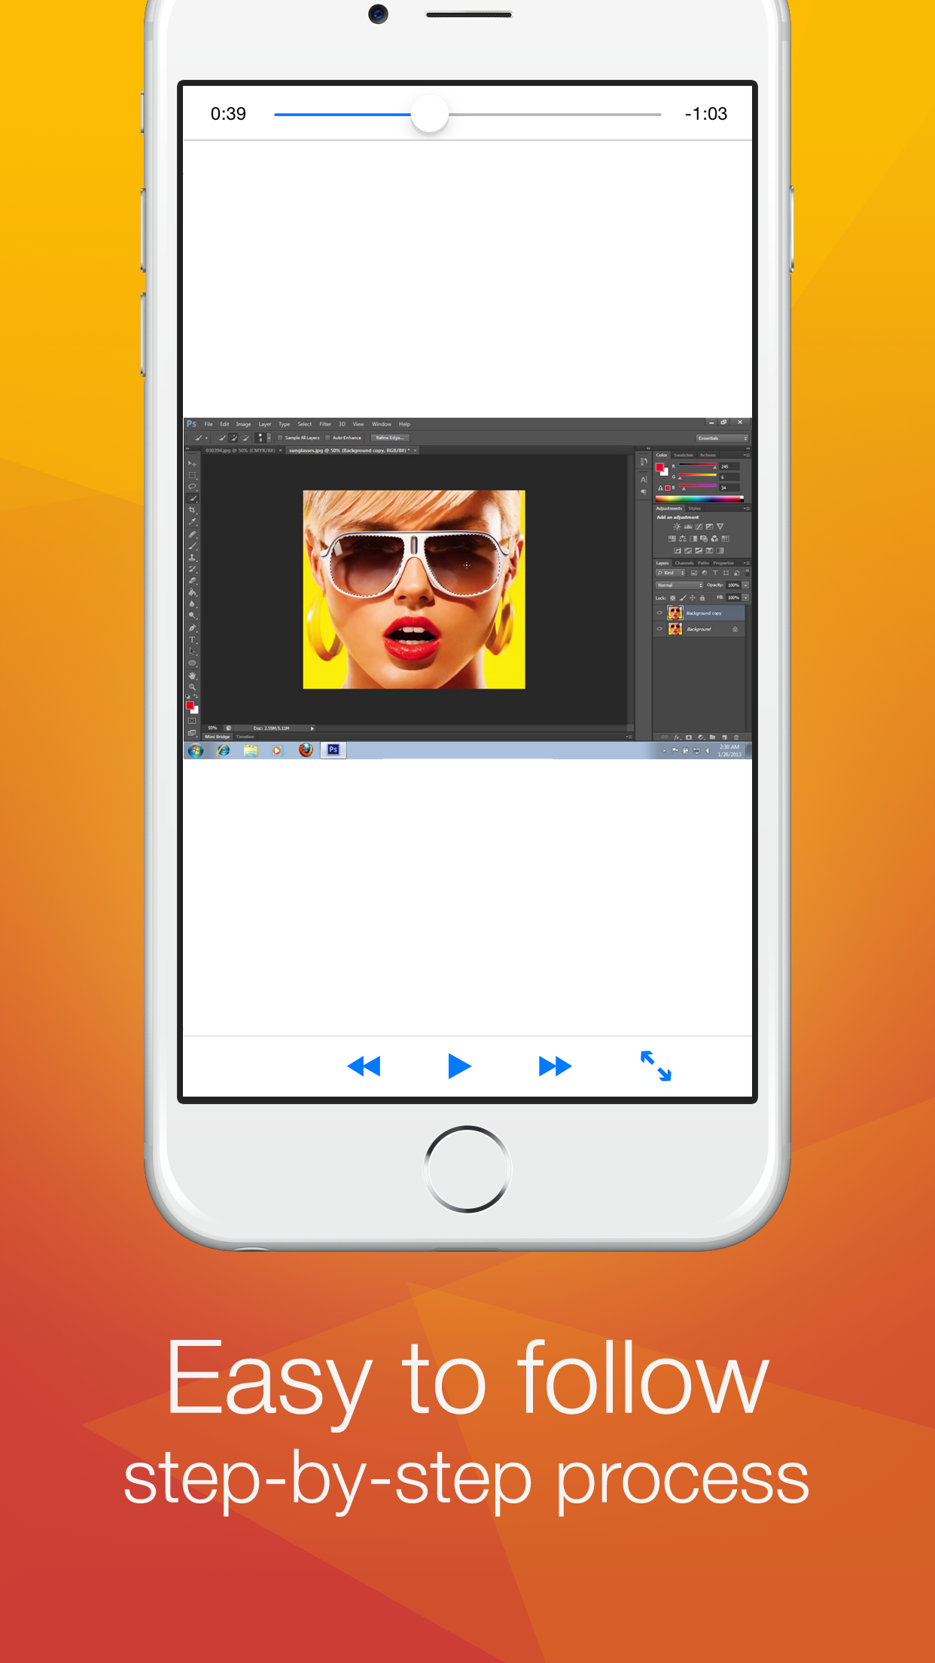Open the Normal blend mode dropdown

tap(679, 585)
